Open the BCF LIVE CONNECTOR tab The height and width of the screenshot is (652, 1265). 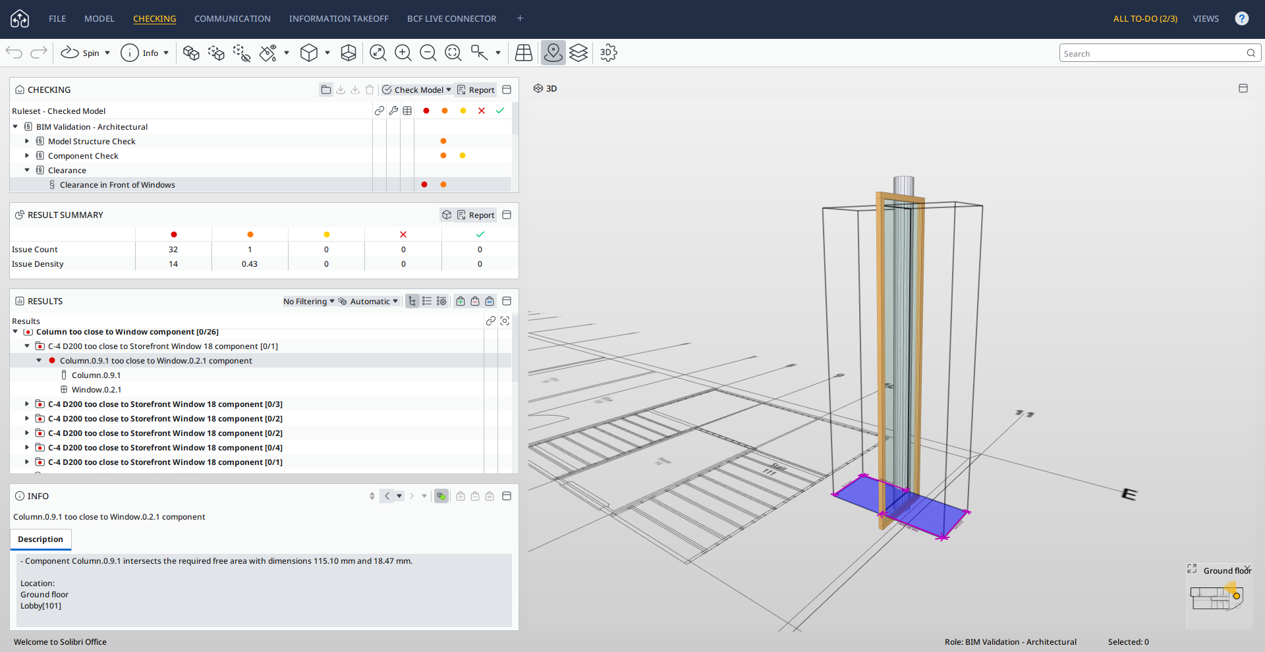pyautogui.click(x=452, y=18)
